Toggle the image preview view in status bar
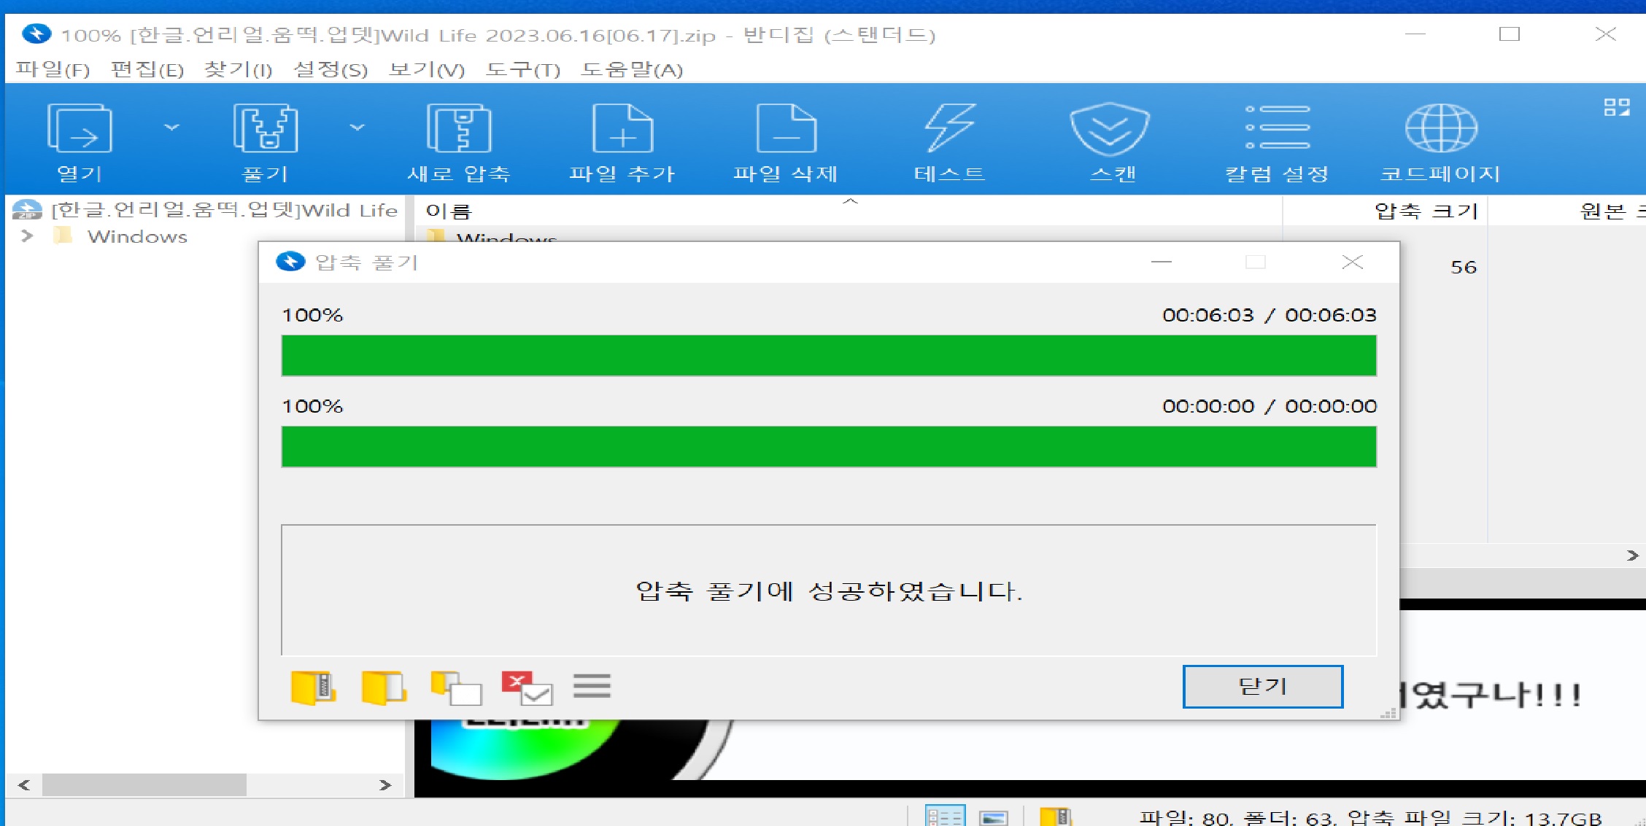Image resolution: width=1646 pixels, height=826 pixels. [x=993, y=818]
